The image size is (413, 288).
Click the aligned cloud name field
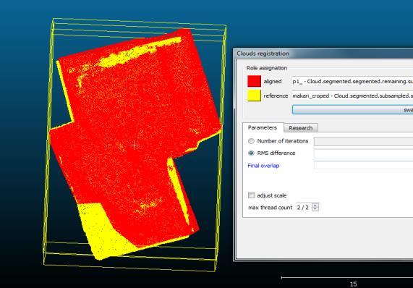(352, 82)
